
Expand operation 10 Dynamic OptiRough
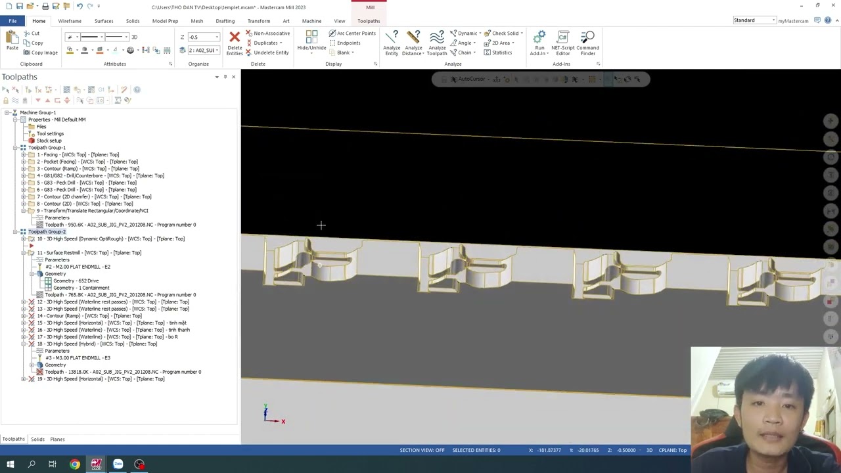23,238
